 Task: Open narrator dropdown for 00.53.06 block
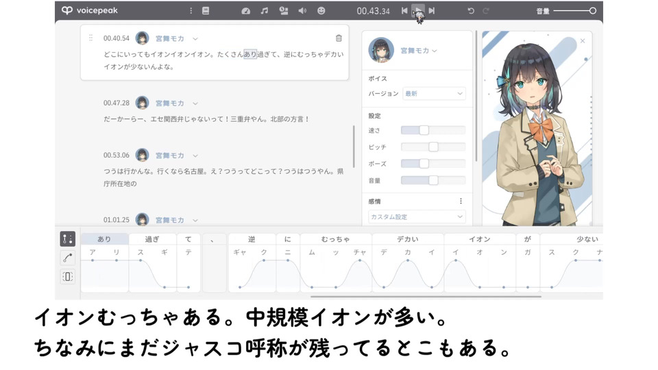(x=195, y=156)
